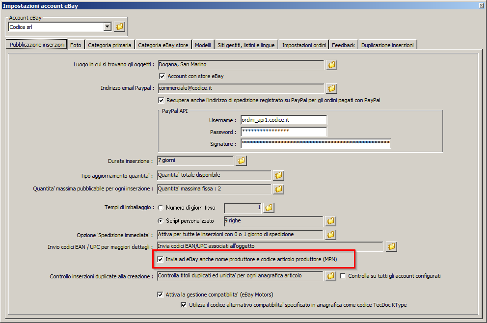Click the 9 righe script field

(x=273, y=221)
